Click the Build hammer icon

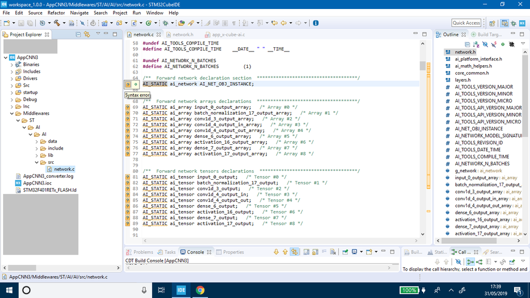57,23
